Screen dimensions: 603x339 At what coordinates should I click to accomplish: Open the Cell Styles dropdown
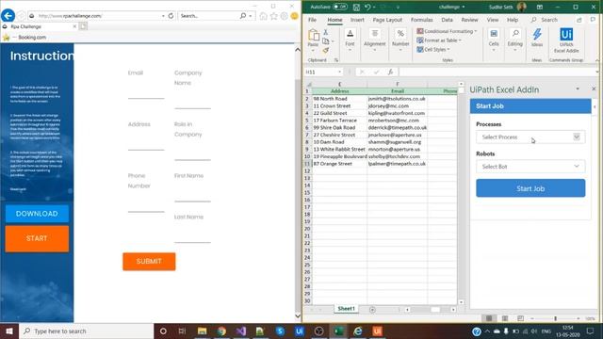click(433, 50)
